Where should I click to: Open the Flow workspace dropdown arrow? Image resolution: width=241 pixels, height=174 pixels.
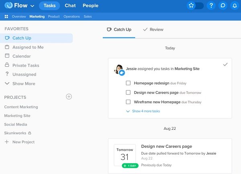pyautogui.click(x=32, y=6)
